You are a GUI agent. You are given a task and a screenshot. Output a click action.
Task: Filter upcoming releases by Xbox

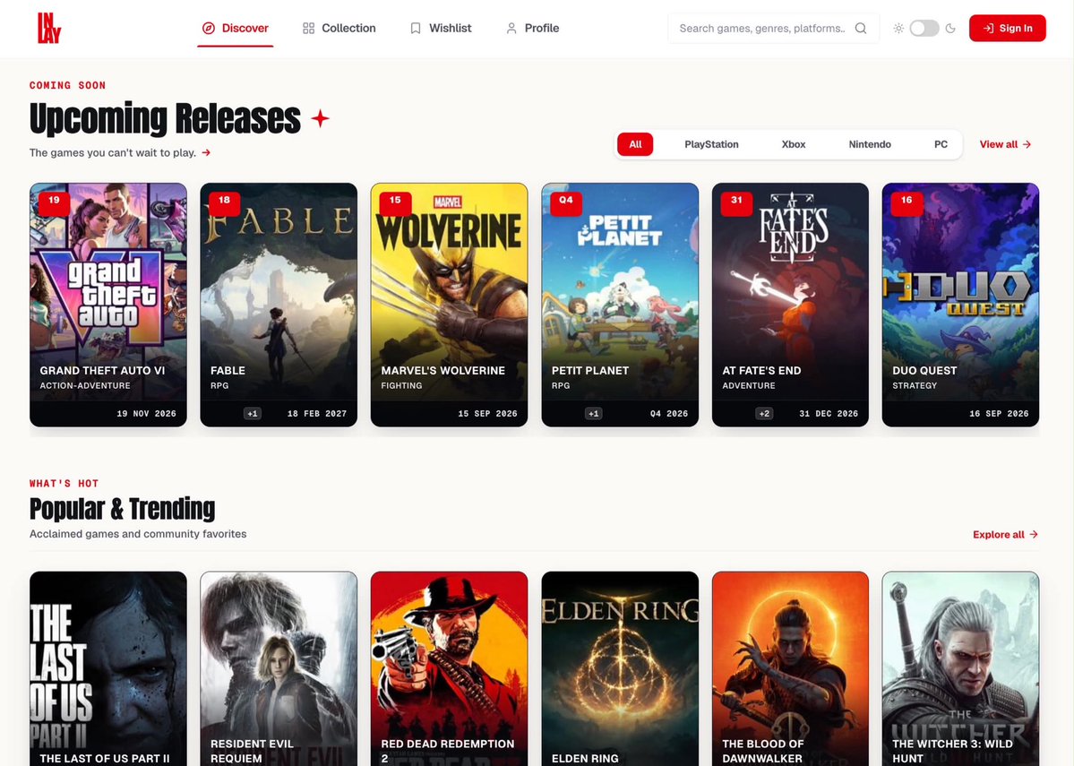[793, 144]
